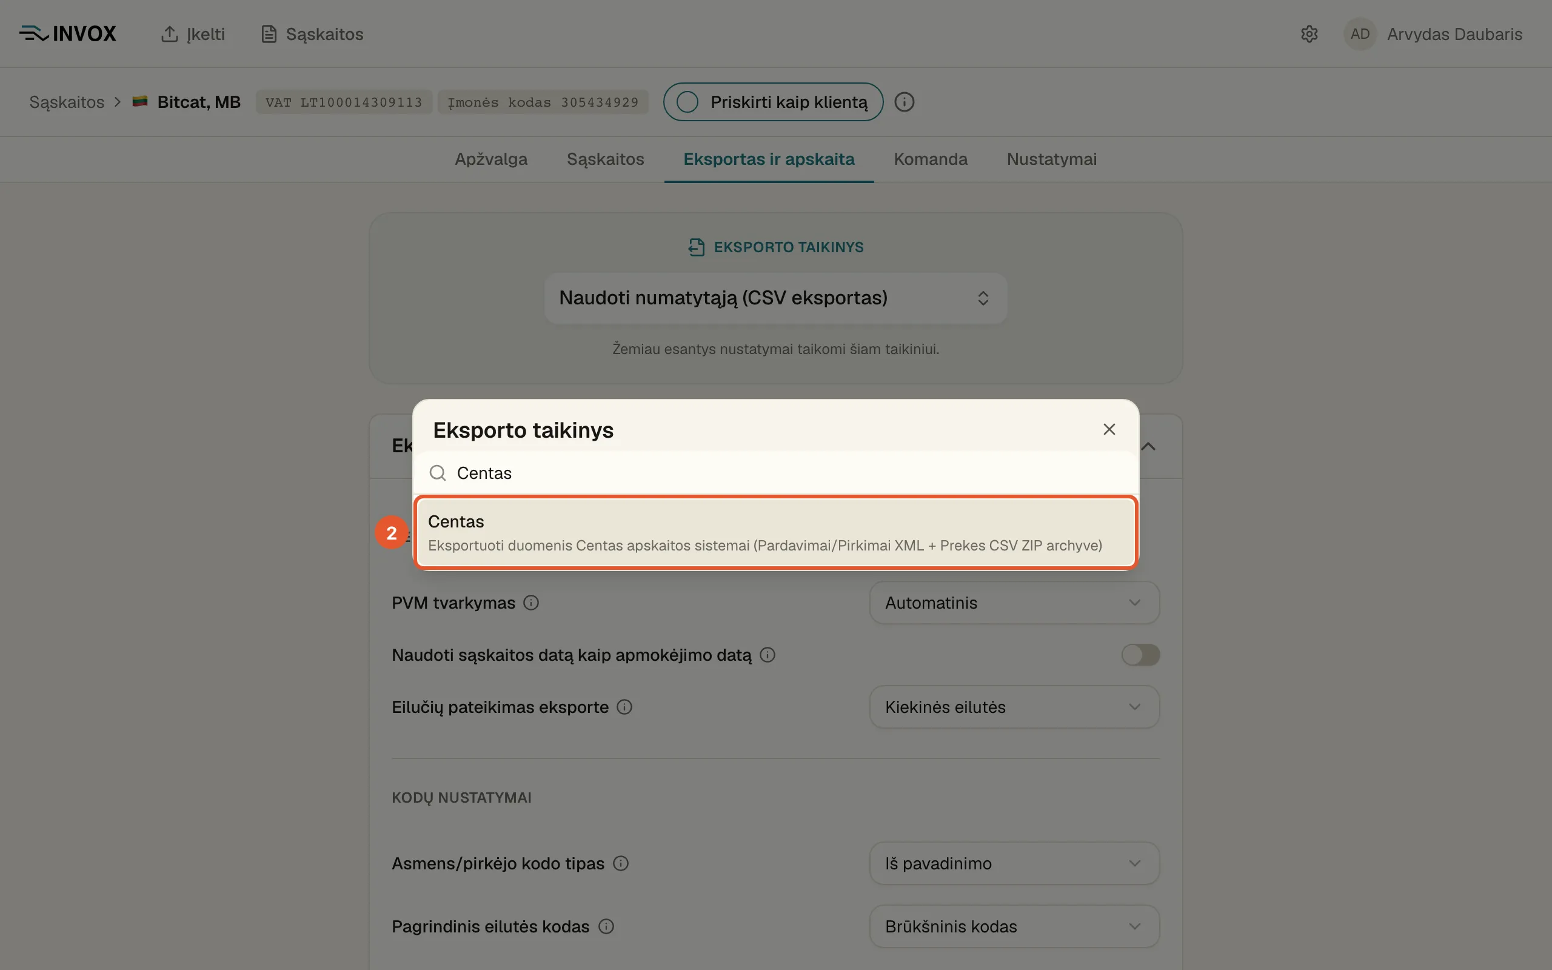Image resolution: width=1552 pixels, height=970 pixels.
Task: Open the Iš pavadinimo dropdown
Action: click(x=1014, y=863)
